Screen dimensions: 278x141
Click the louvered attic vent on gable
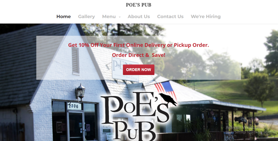click(x=75, y=60)
